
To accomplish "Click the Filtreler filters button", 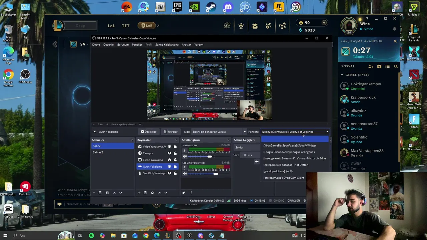I will tap(170, 132).
